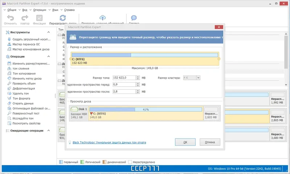Click the пространство после spinner arrows
The width and height of the screenshot is (290, 174).
138,91
